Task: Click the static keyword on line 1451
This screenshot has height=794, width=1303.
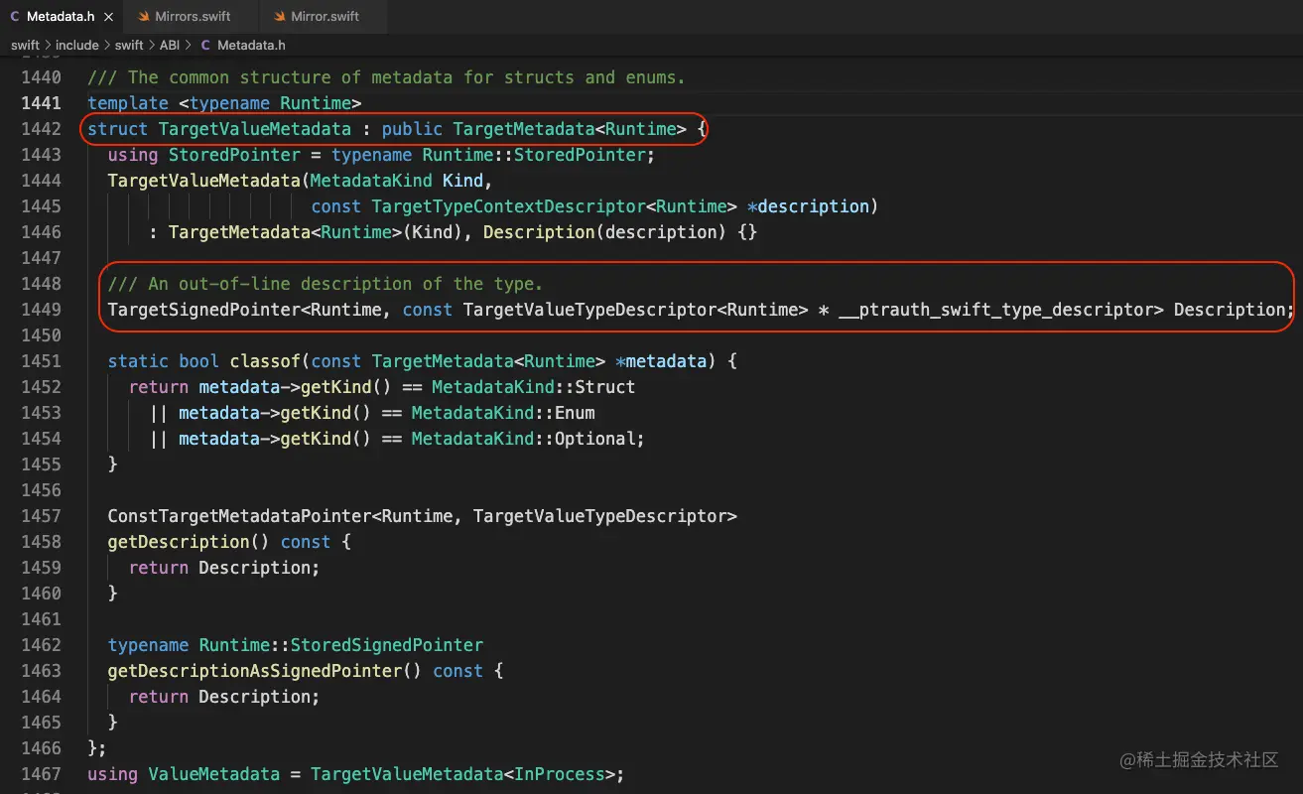Action: [x=138, y=361]
